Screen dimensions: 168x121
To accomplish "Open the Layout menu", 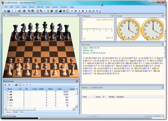I will tap(55, 7).
